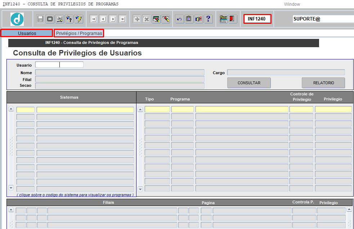Screen dimensions: 354x229
Task: Click into the Usuario input field
Action: (59, 65)
